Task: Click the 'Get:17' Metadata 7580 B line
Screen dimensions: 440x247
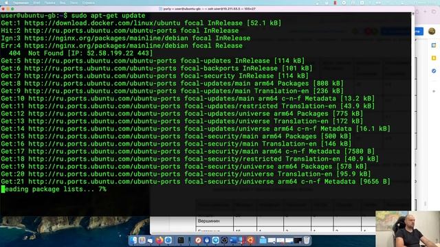Action: point(188,152)
